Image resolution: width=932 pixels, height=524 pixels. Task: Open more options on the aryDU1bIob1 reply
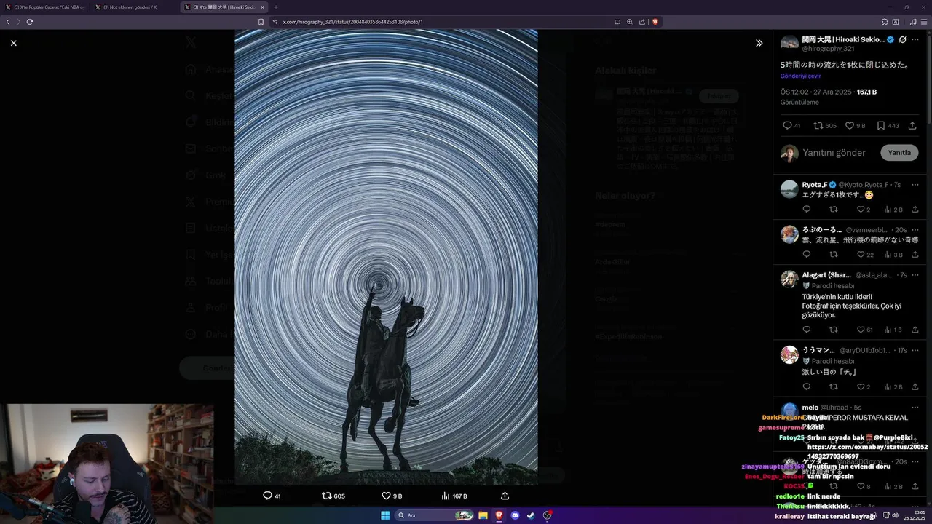click(915, 350)
